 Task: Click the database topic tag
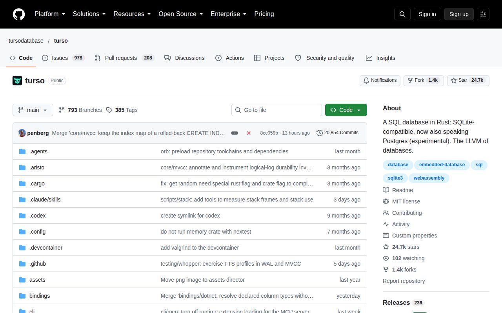tap(398, 165)
